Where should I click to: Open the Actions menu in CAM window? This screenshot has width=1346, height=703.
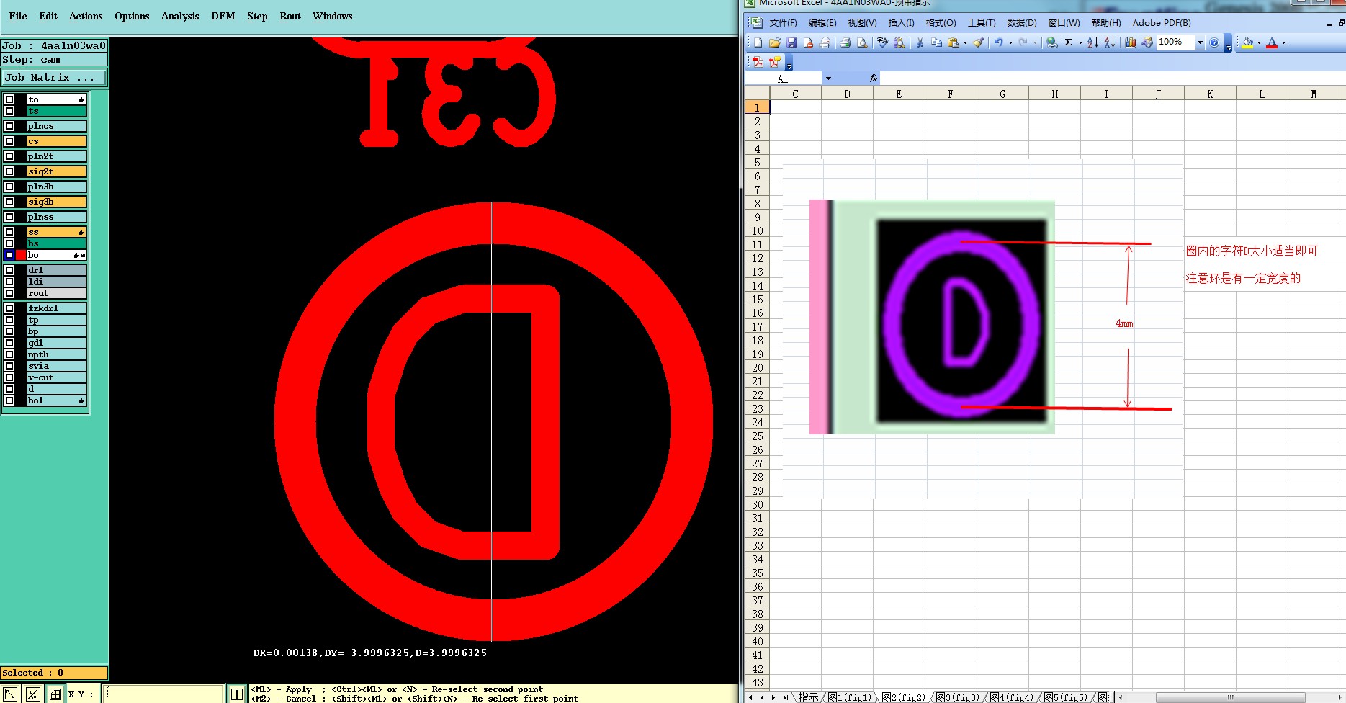86,16
